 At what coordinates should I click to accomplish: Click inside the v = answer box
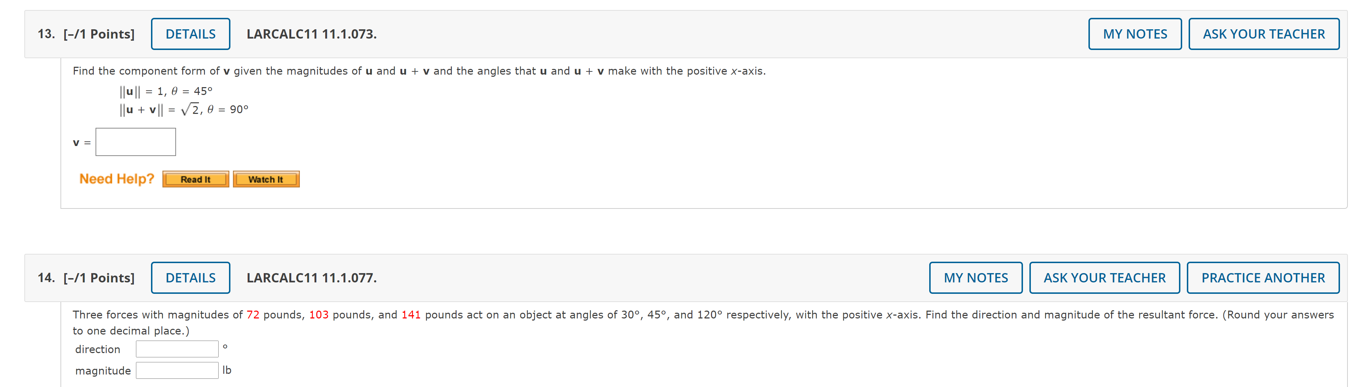[135, 142]
